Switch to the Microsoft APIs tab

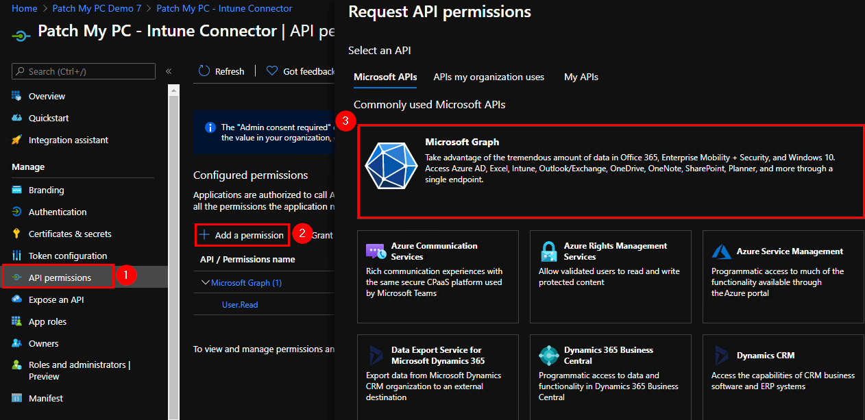[x=385, y=77]
